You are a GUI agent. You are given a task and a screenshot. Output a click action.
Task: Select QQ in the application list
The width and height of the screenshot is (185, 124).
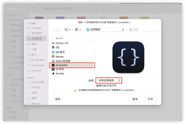(x=72, y=48)
